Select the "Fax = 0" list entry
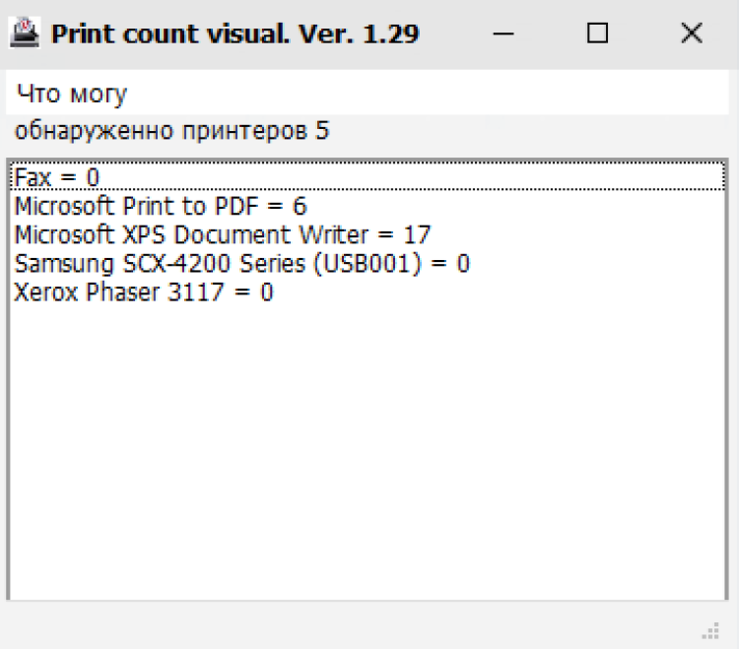 click(368, 177)
